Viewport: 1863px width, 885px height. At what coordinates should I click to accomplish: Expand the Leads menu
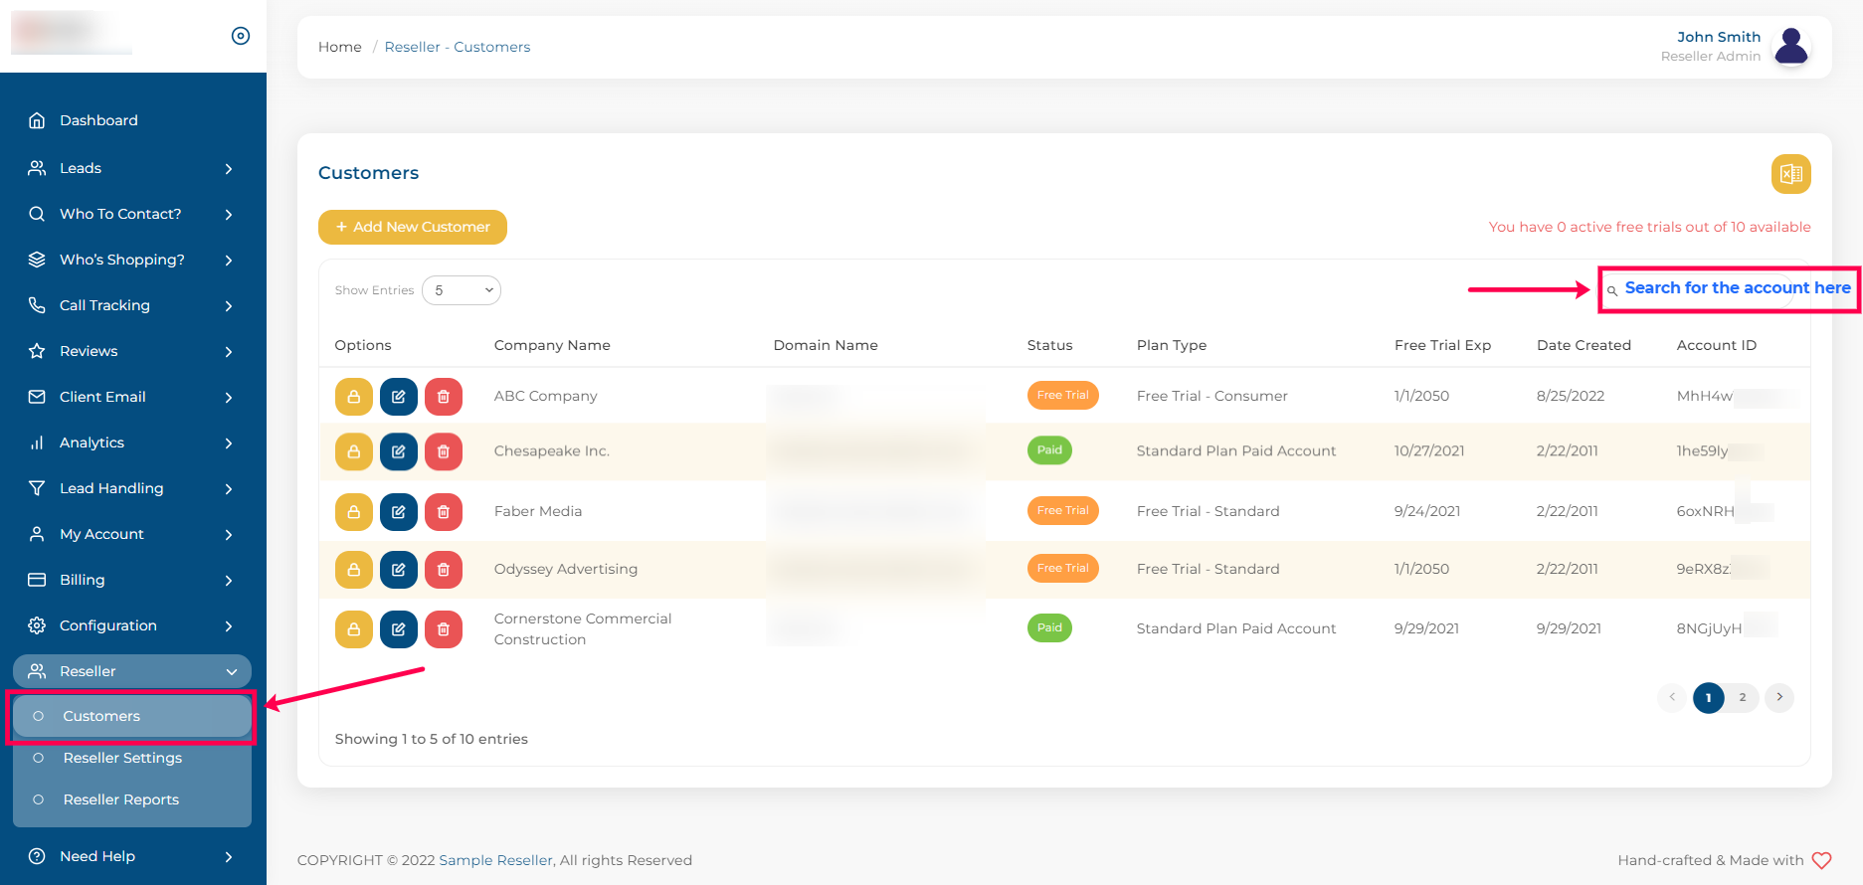(131, 168)
